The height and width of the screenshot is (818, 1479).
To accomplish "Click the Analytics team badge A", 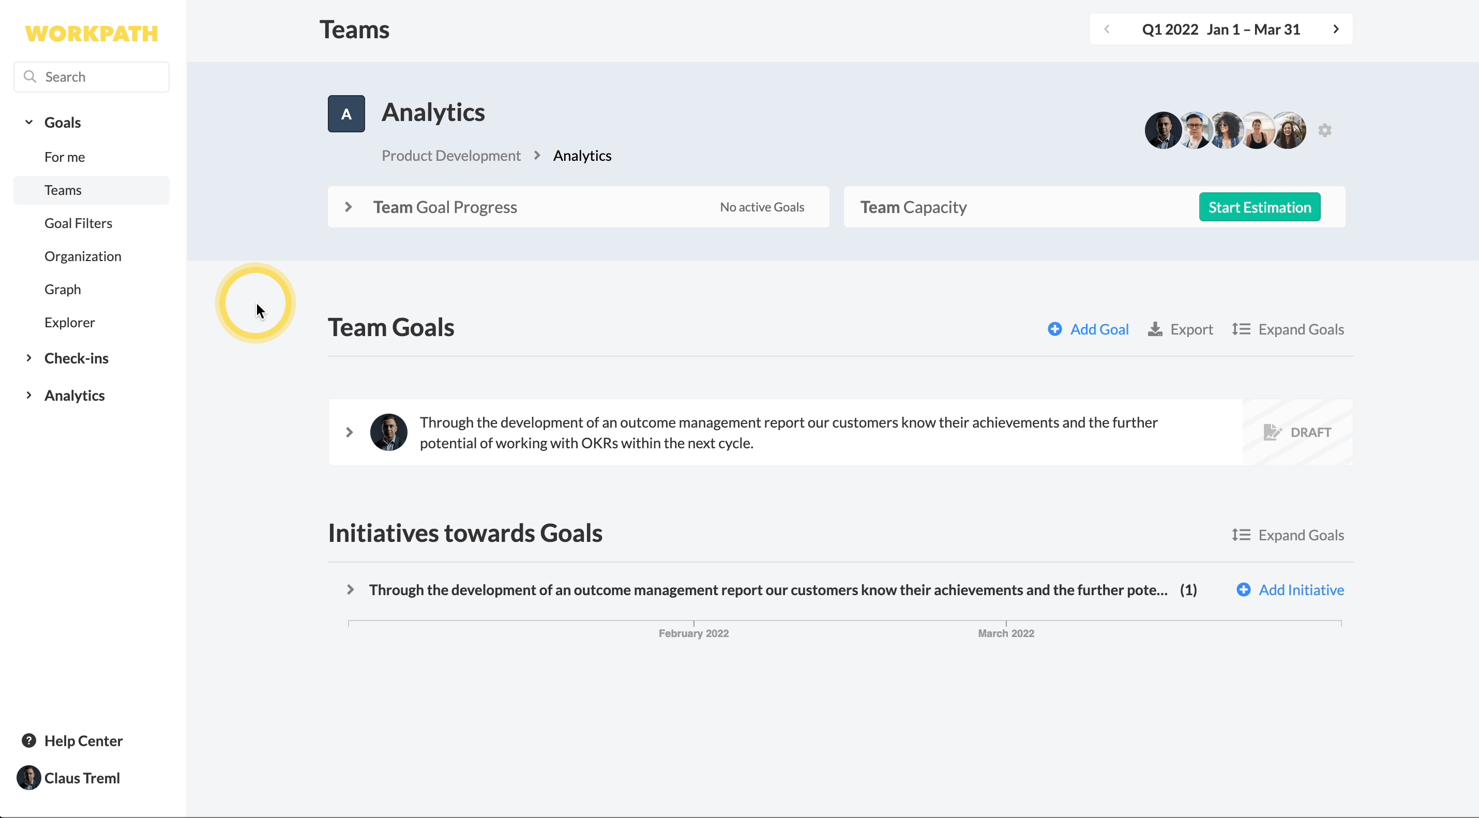I will 346,114.
